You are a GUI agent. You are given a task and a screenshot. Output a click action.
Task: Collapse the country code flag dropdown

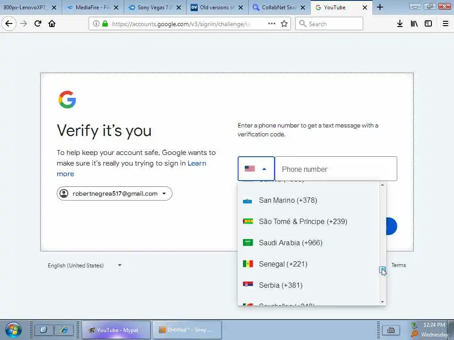coord(256,169)
